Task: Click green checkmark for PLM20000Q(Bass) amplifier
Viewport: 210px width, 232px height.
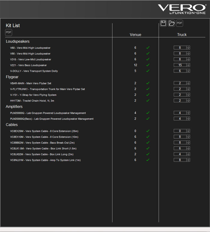Action: 148,119
